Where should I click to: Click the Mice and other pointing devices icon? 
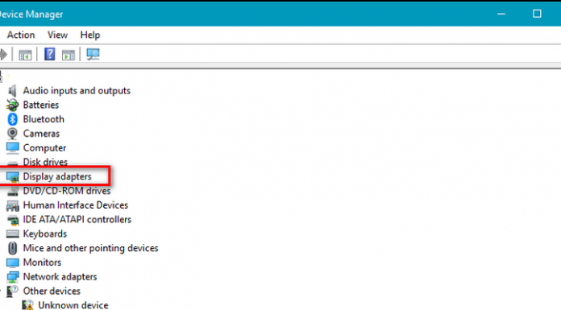pyautogui.click(x=13, y=248)
